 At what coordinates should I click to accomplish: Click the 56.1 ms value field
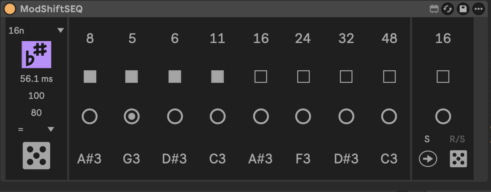(36, 79)
